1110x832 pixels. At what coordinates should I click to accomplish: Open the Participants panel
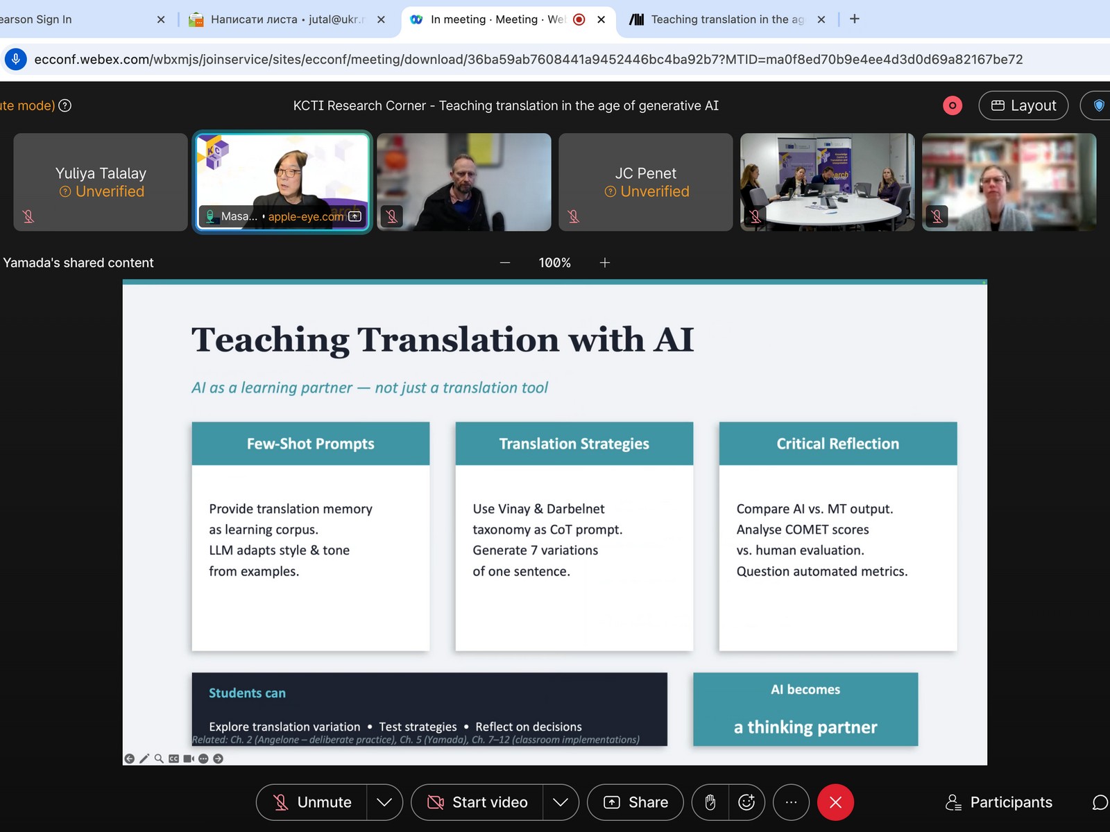(x=999, y=802)
